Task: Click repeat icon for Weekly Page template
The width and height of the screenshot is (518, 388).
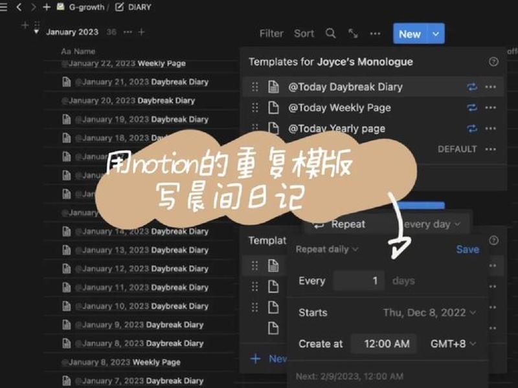Action: tap(472, 107)
